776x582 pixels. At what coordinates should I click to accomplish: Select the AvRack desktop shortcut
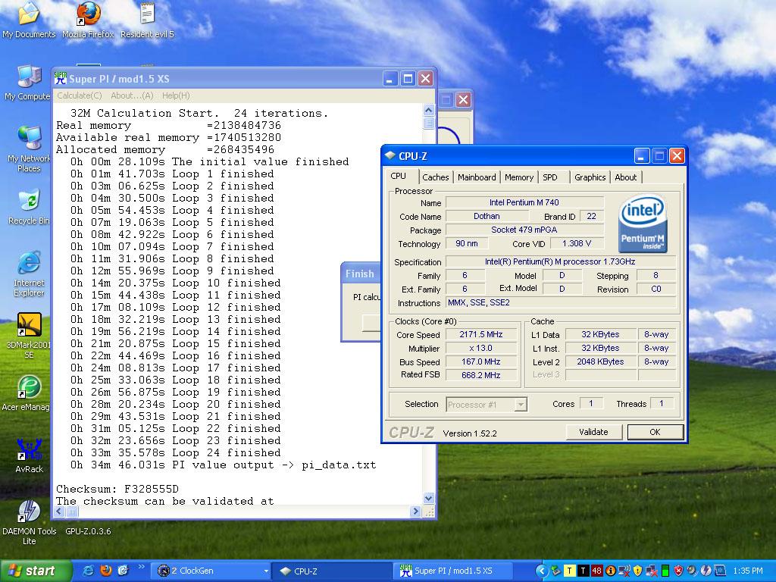29,456
